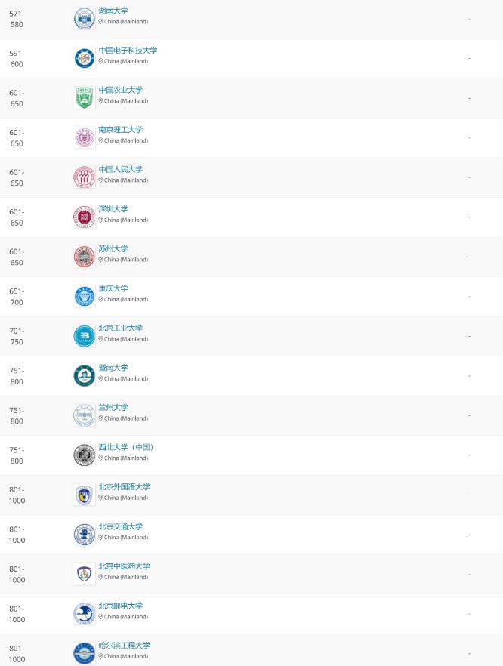Click the 西北大学 logo icon
Viewport: 503px width, 666px height.
click(x=85, y=455)
